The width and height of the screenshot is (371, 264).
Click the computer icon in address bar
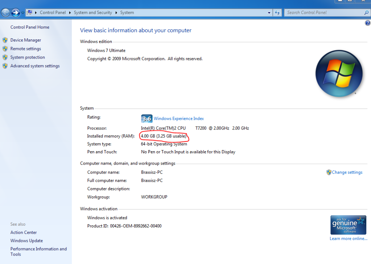pyautogui.click(x=30, y=13)
